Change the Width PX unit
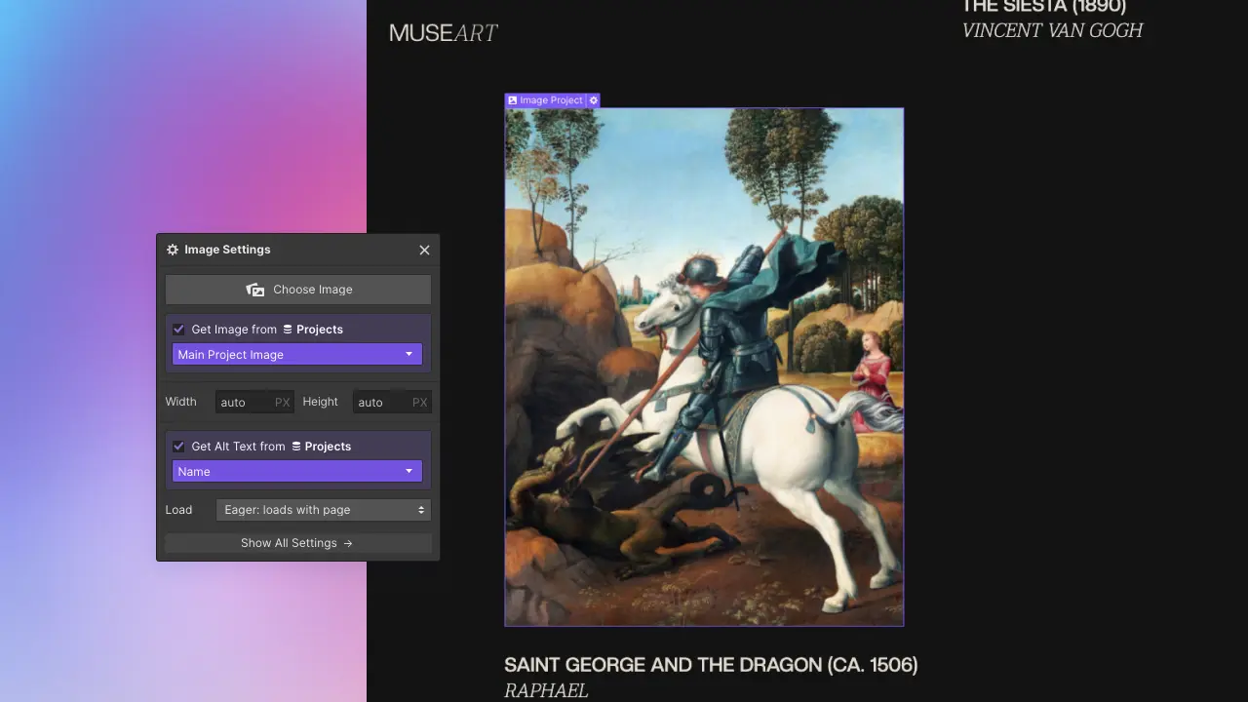This screenshot has width=1248, height=702. tap(283, 402)
